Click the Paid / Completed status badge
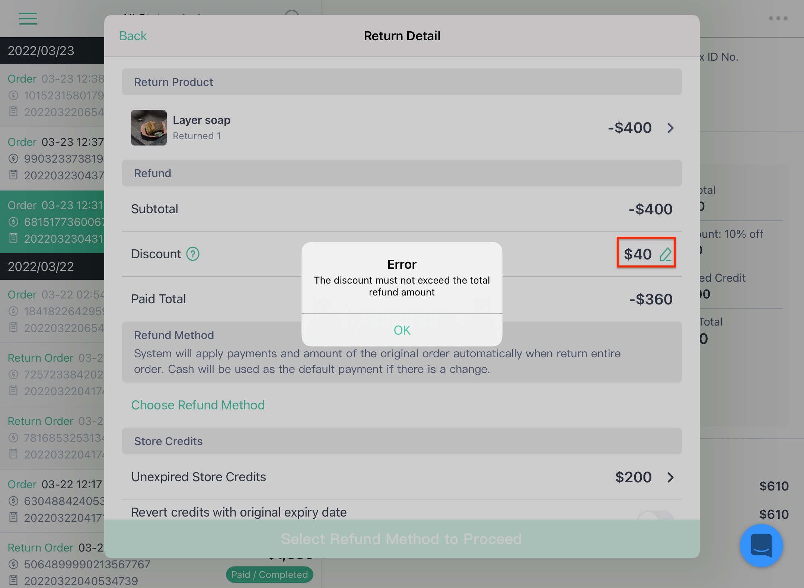The image size is (804, 588). point(269,575)
